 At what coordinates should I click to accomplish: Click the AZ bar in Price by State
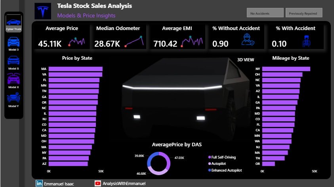click(68, 164)
